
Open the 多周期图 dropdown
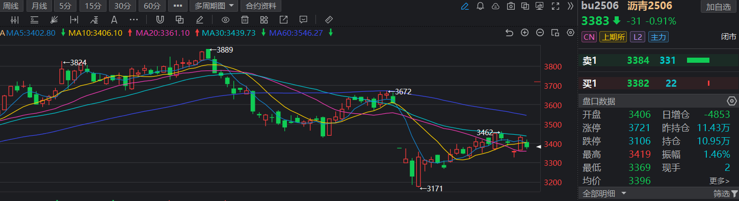[214, 6]
